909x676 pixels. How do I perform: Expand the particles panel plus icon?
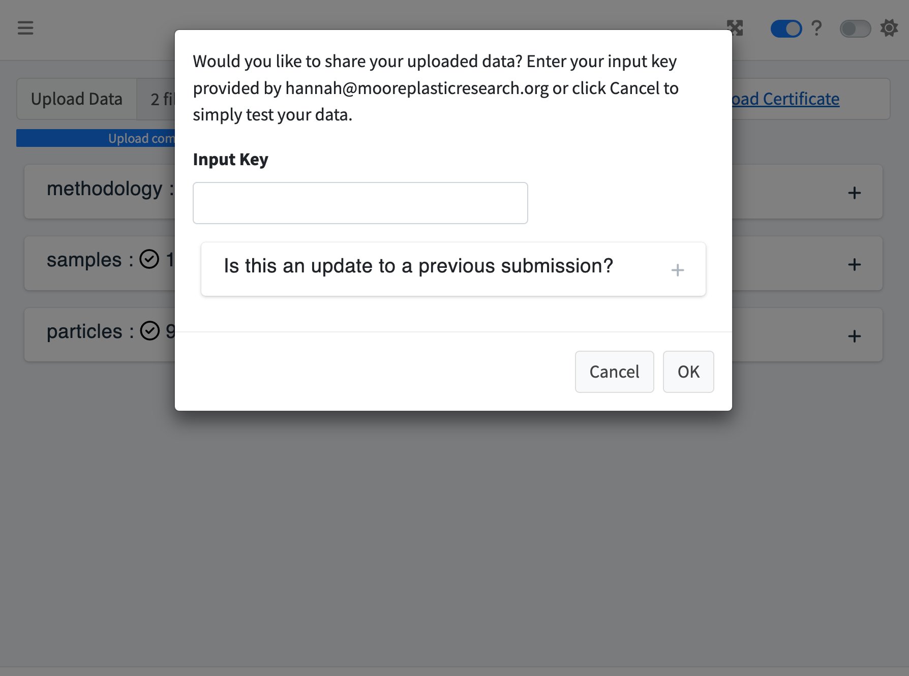[854, 336]
